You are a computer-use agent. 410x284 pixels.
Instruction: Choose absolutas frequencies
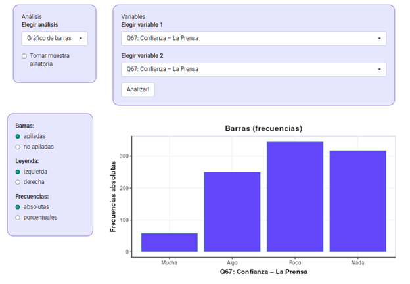pos(18,206)
